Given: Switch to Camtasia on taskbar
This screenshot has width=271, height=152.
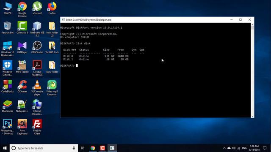Looking at the screenshot, I should 102,148.
